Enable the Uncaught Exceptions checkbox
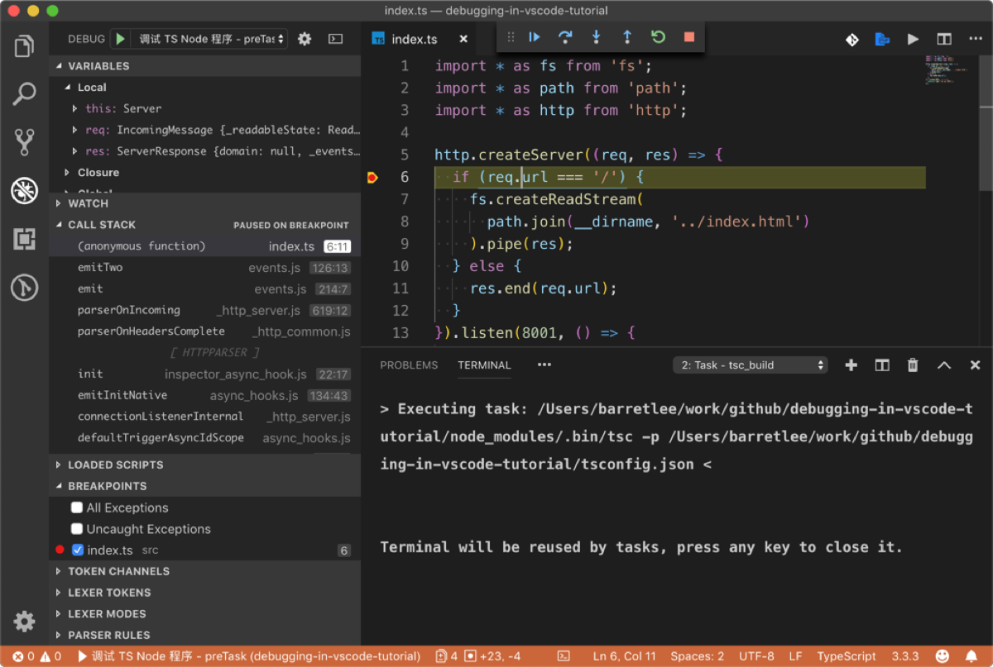Image resolution: width=993 pixels, height=667 pixels. (76, 529)
